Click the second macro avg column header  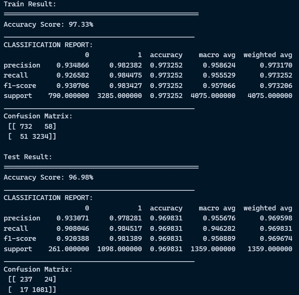click(217, 208)
